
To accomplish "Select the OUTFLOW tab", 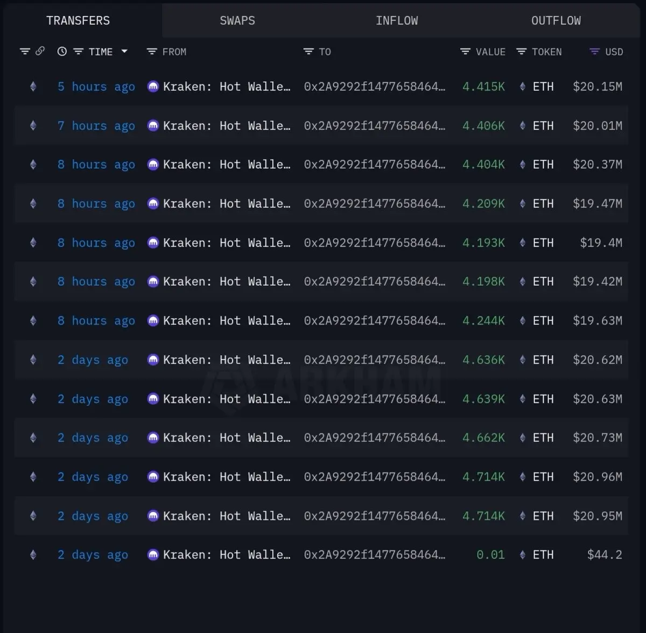I will tap(556, 20).
